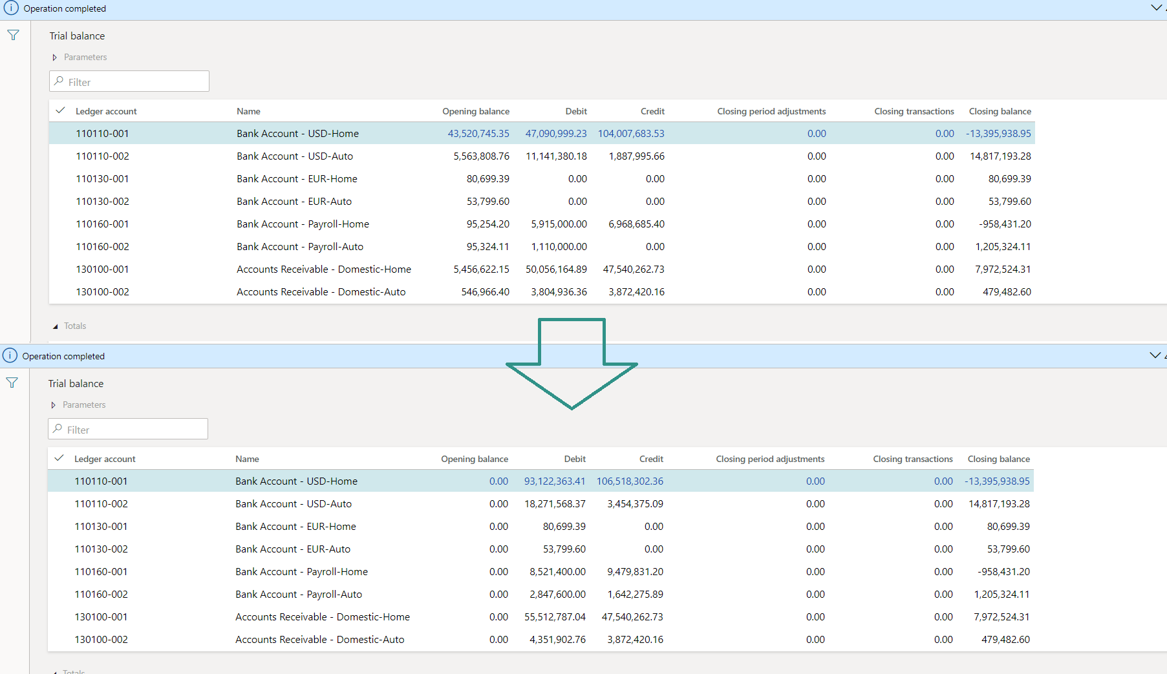The image size is (1167, 674).
Task: Collapse lower Operation completed message chevron
Action: tap(1155, 355)
